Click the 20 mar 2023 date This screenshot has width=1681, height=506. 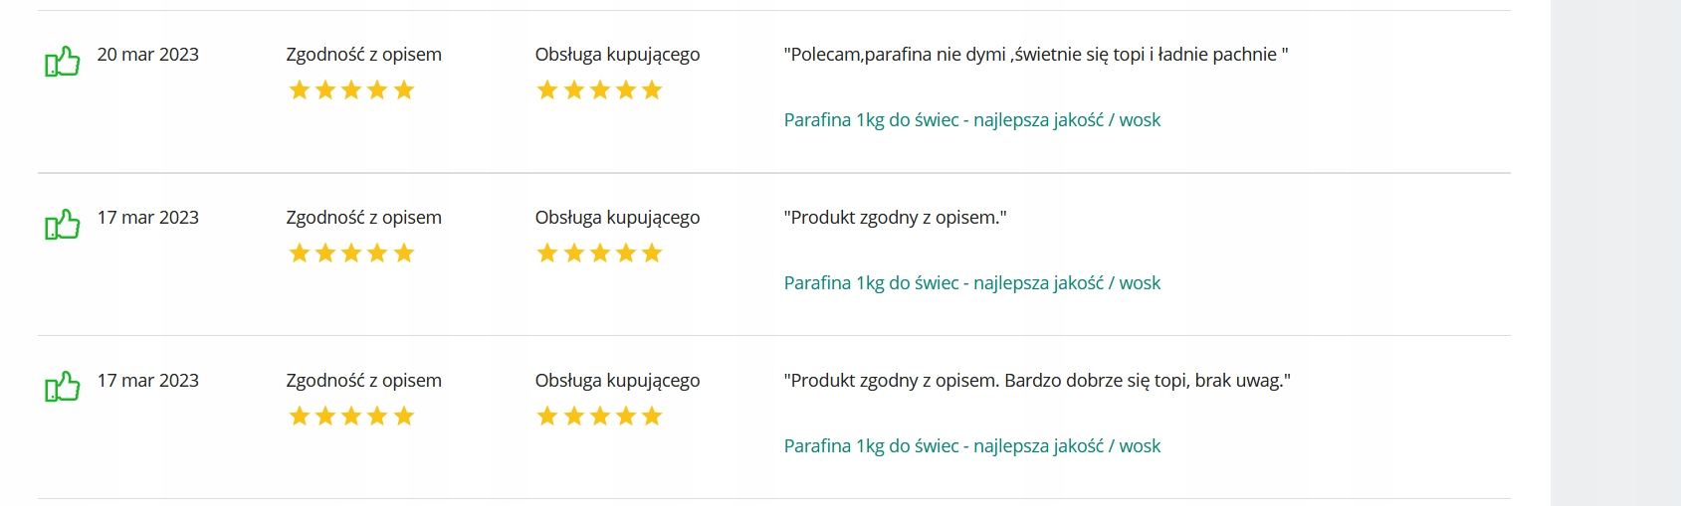pyautogui.click(x=148, y=55)
